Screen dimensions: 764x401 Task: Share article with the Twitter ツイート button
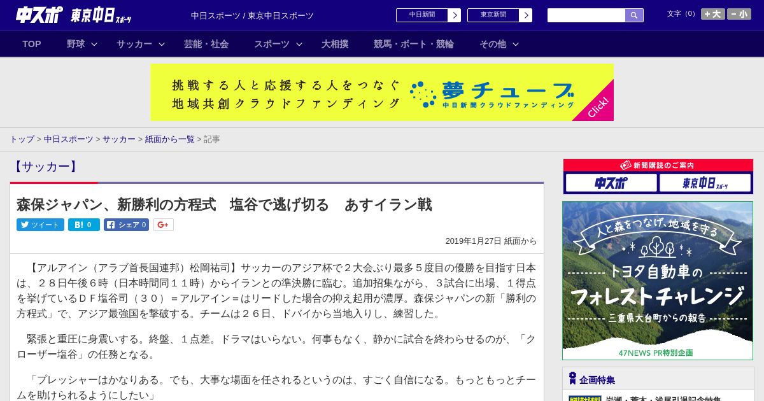(40, 225)
